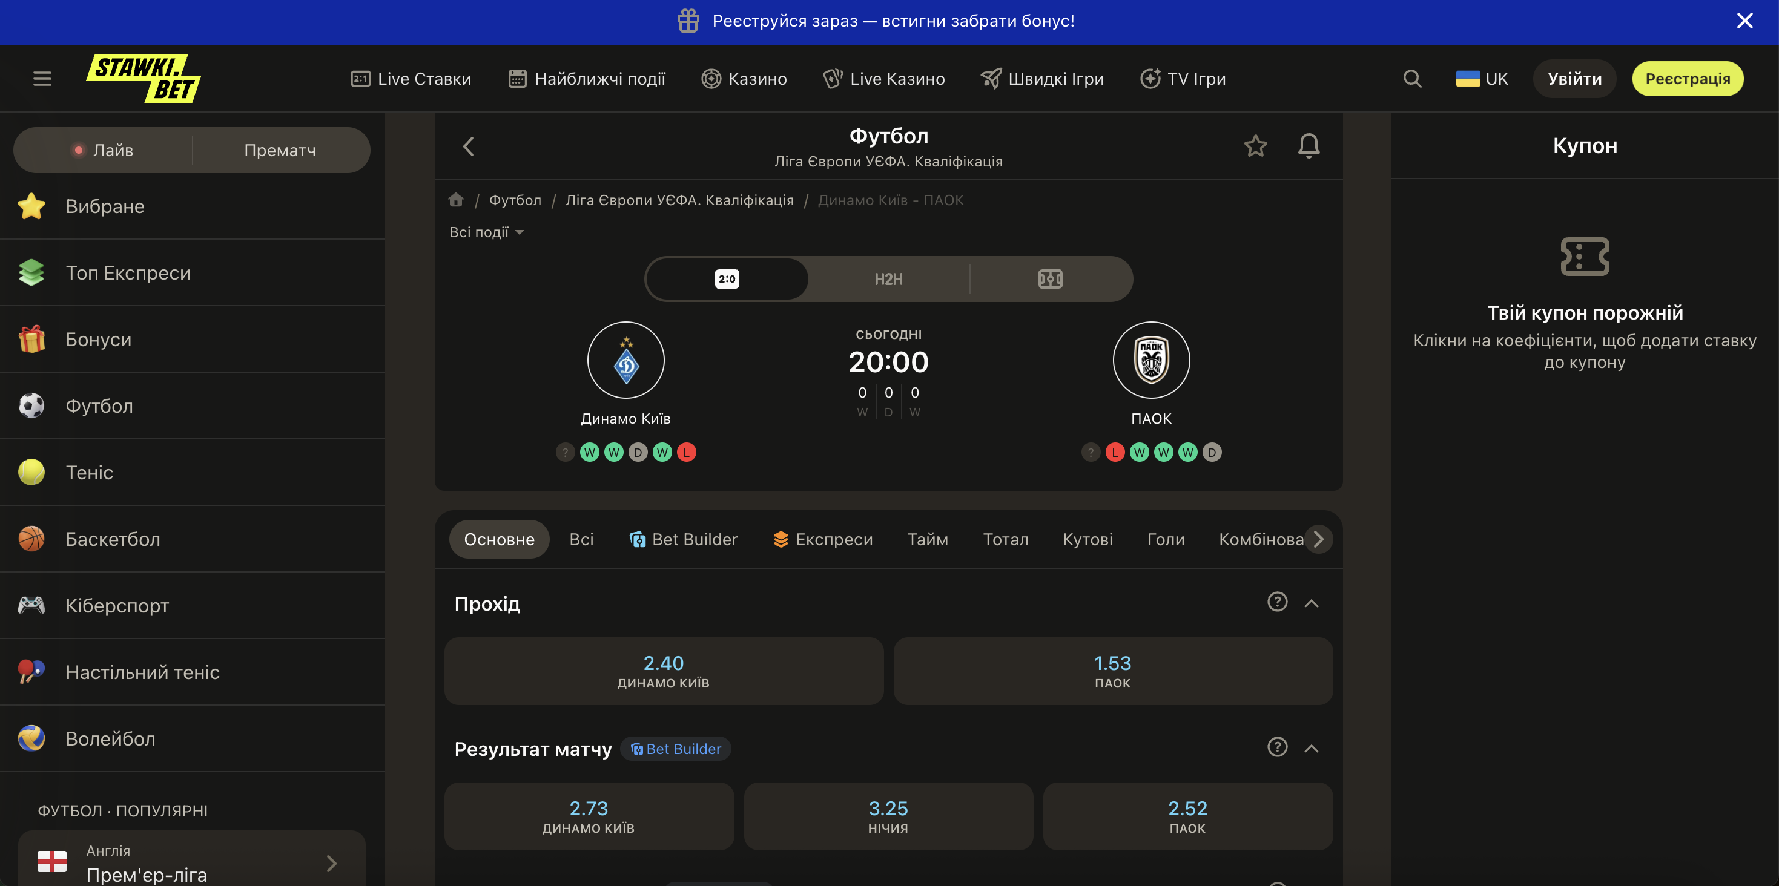This screenshot has width=1779, height=886.
Task: Open help icon for Прохід market
Action: point(1277,602)
